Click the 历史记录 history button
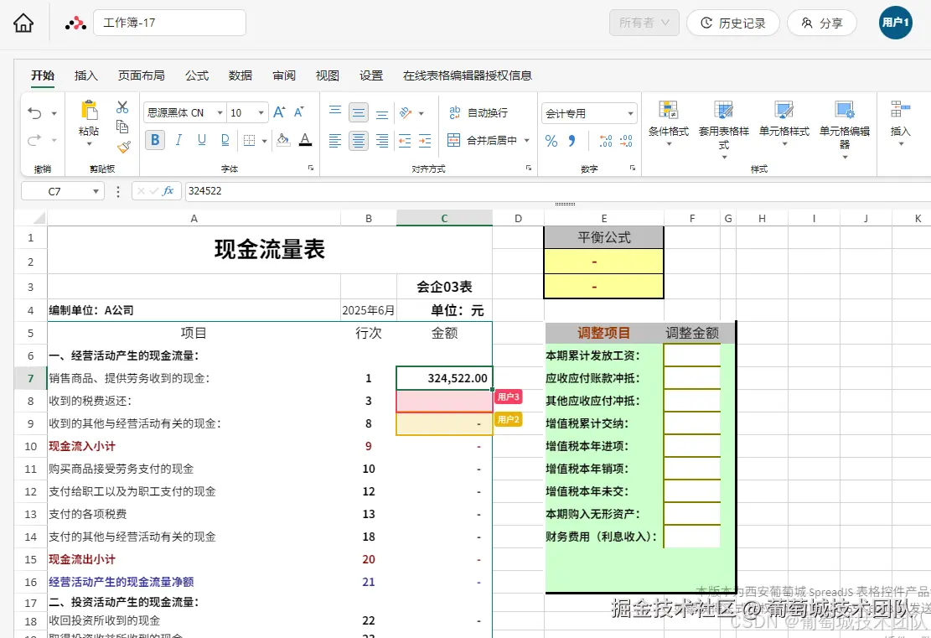Screen dimensions: 931x638 point(732,23)
